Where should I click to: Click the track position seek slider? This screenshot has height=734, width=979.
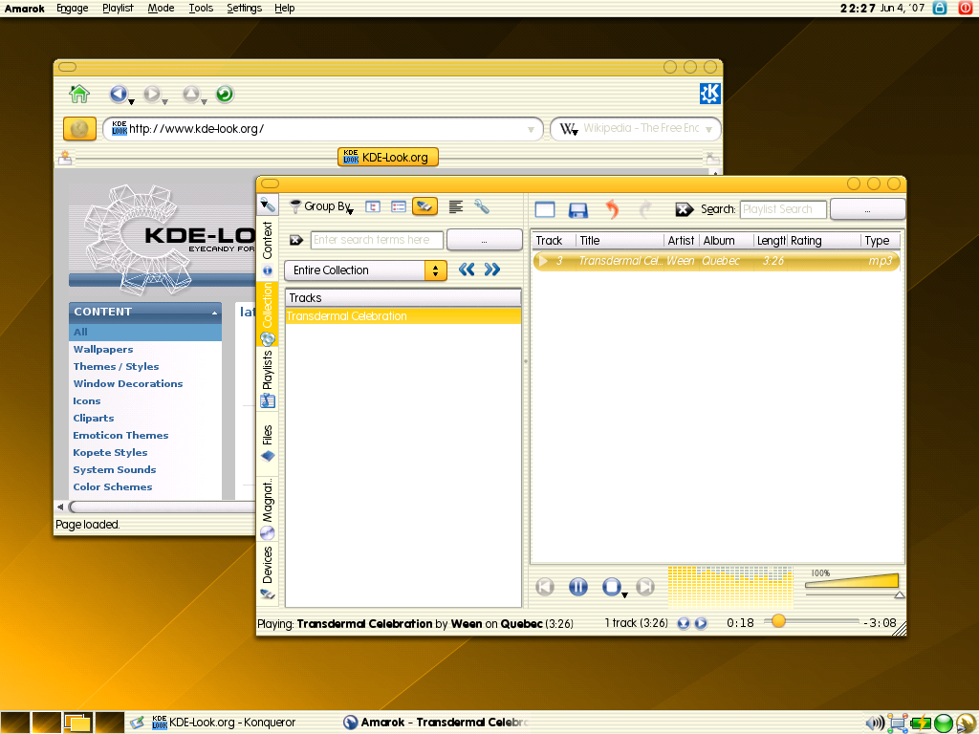812,621
